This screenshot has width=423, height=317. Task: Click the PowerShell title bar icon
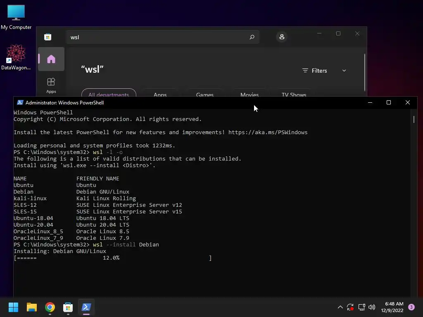tap(20, 102)
